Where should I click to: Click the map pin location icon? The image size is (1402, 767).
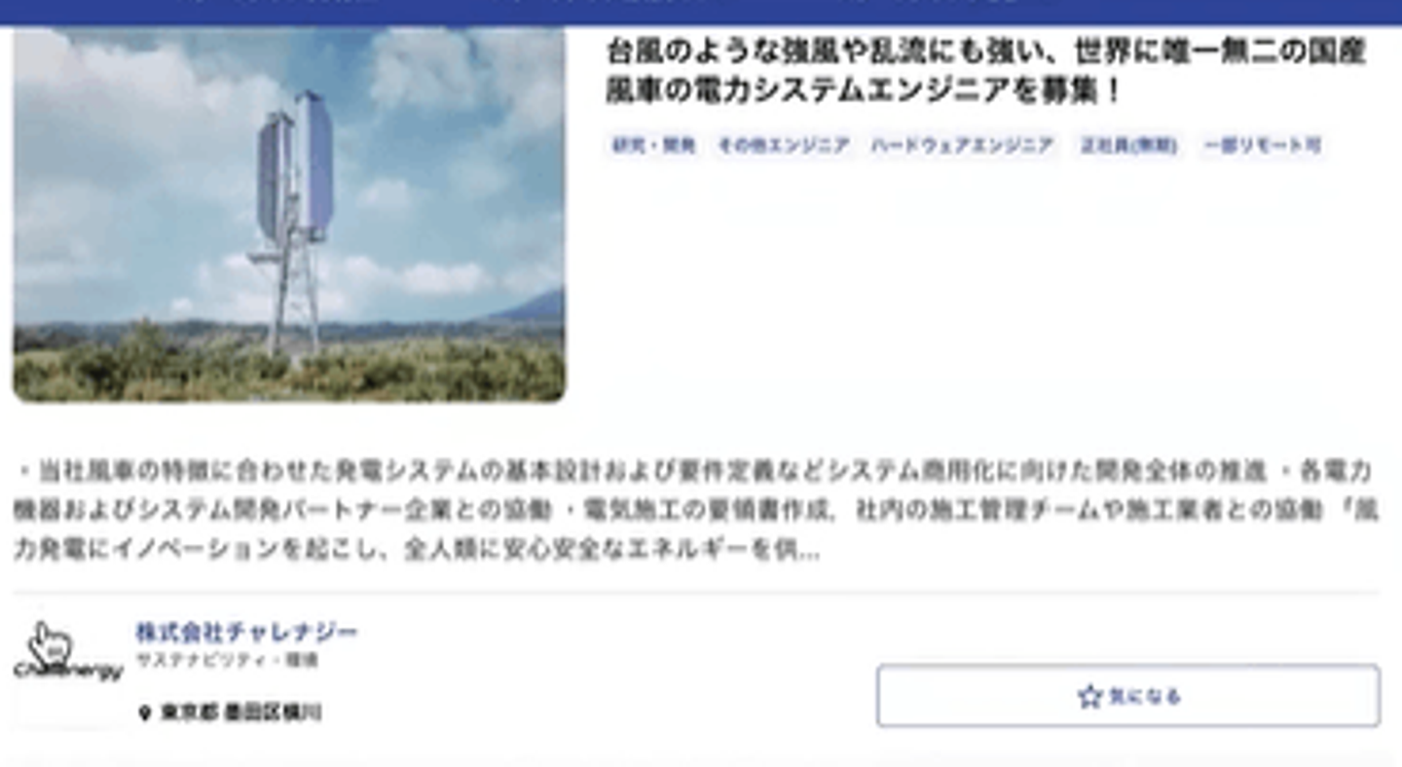(x=145, y=713)
